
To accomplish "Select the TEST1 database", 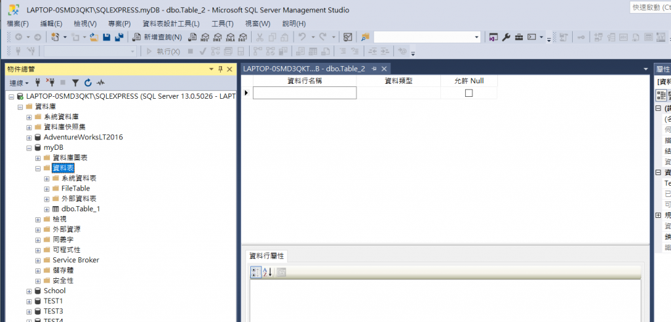I will point(53,301).
